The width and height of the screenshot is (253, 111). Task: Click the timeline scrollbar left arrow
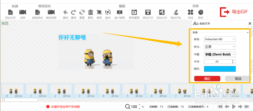(x=3, y=100)
